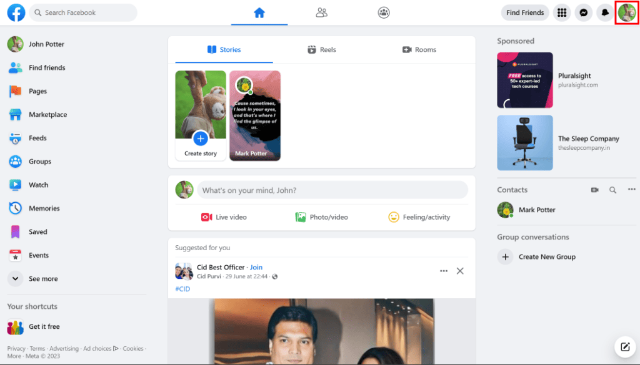The height and width of the screenshot is (365, 640).
Task: Switch to the Stories tab
Action: [x=224, y=50]
